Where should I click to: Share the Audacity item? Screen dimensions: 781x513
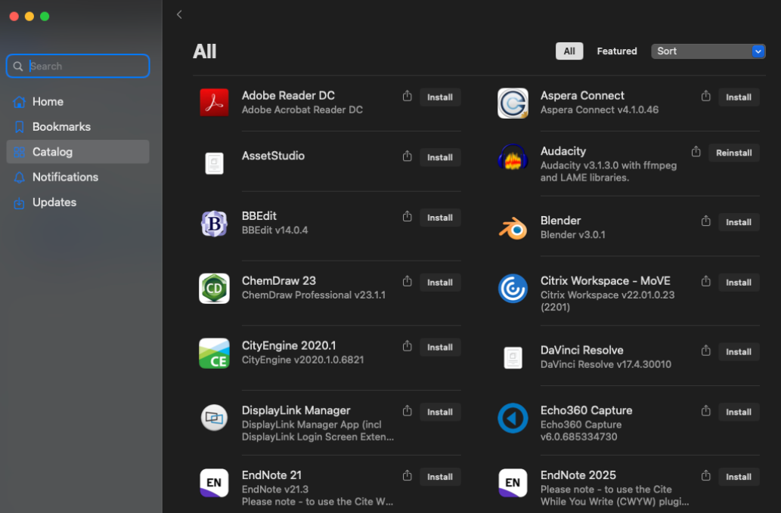[x=696, y=151]
